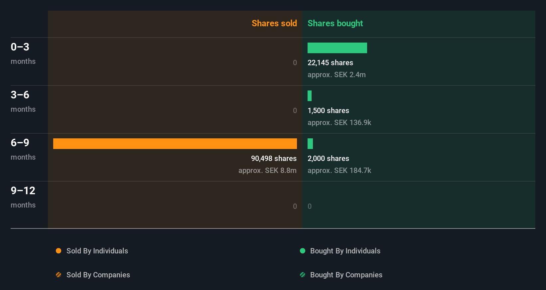Click the Shares bought column header

pos(335,23)
